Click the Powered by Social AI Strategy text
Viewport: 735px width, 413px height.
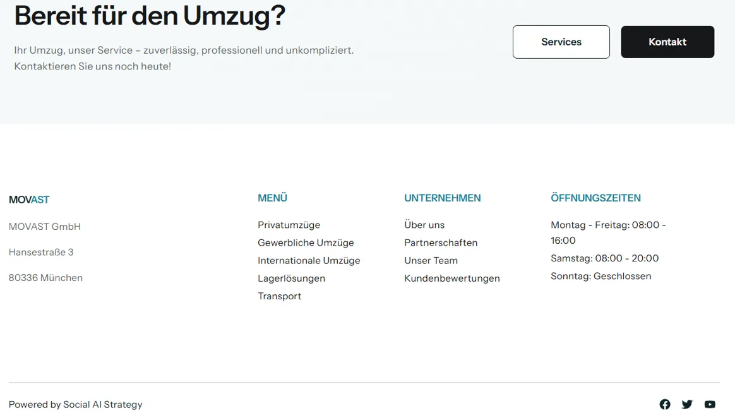(76, 405)
